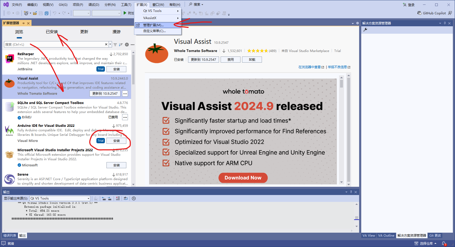Open the Output panel window options dropdown
This screenshot has height=247, width=455.
pos(346,192)
